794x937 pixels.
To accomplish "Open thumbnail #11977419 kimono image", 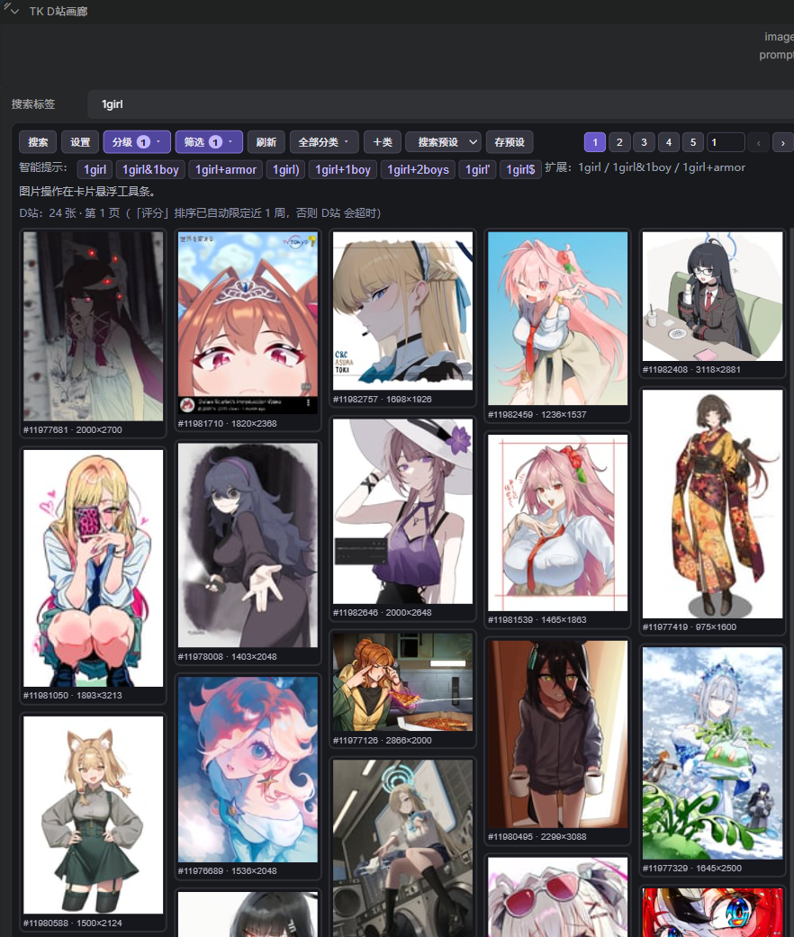I will [712, 504].
